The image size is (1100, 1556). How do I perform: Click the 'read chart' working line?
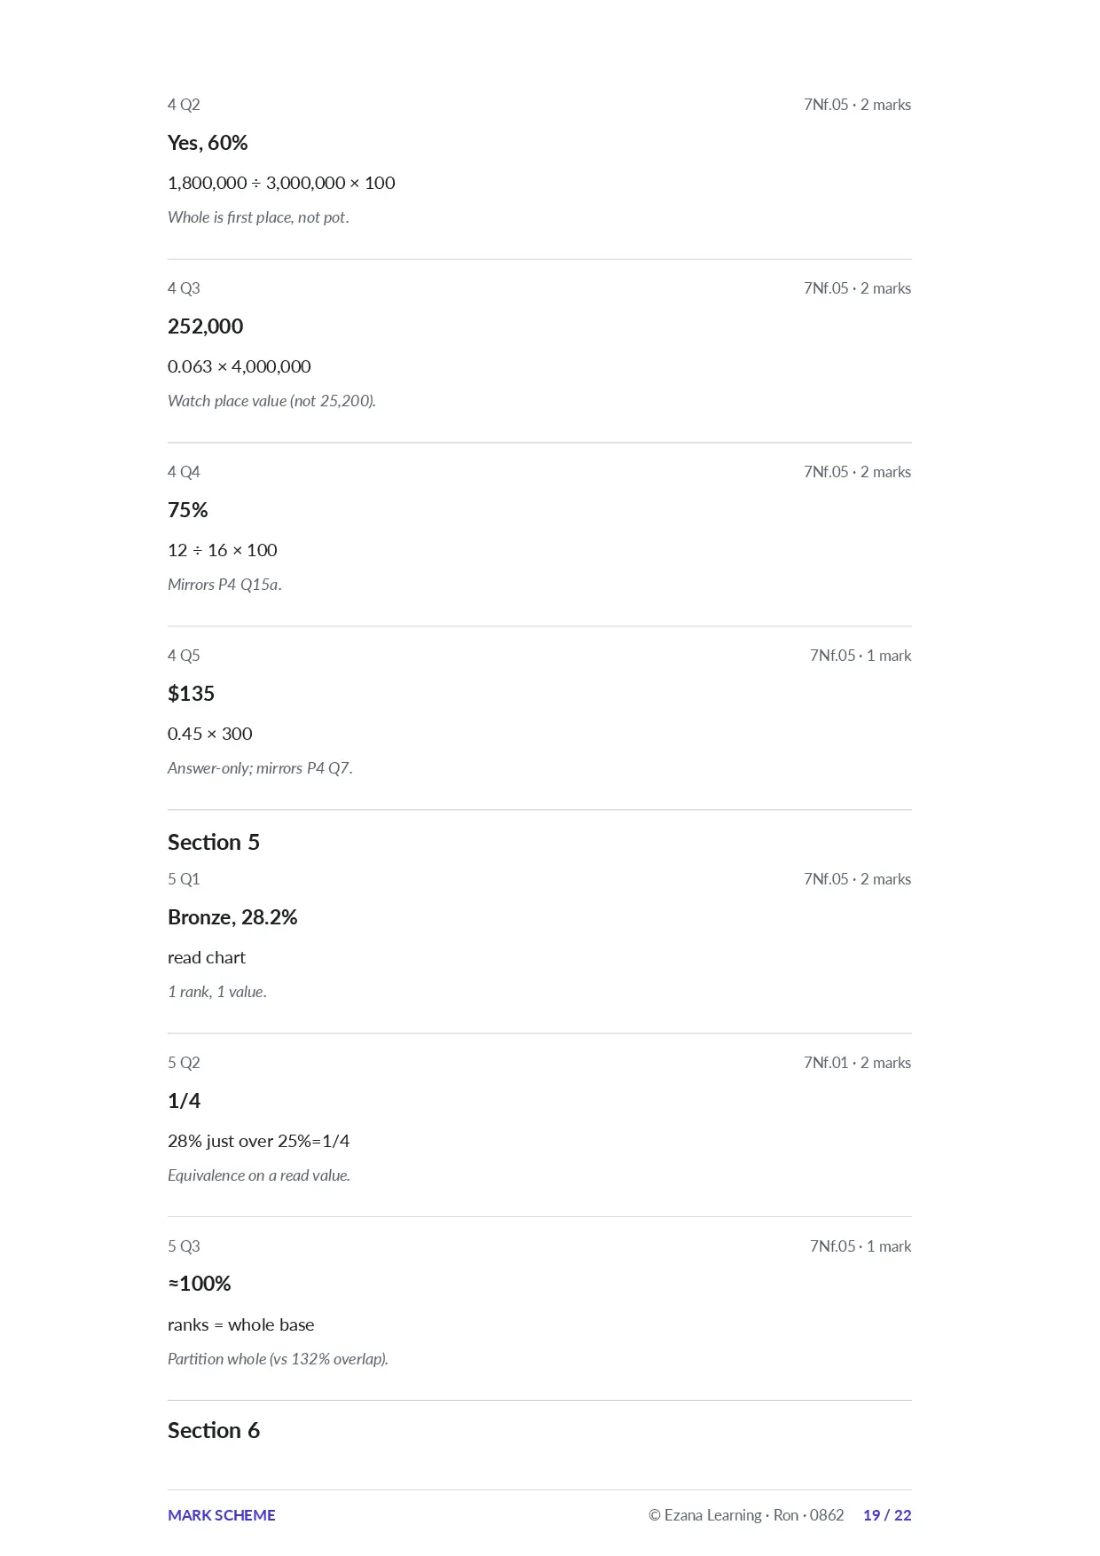pyautogui.click(x=207, y=957)
